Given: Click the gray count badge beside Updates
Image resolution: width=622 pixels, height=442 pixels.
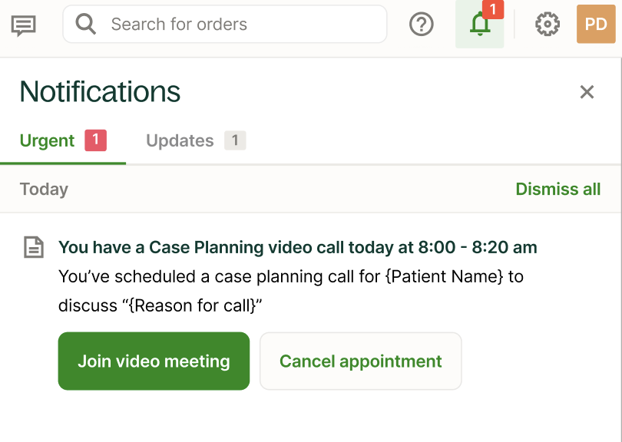Looking at the screenshot, I should pyautogui.click(x=234, y=140).
